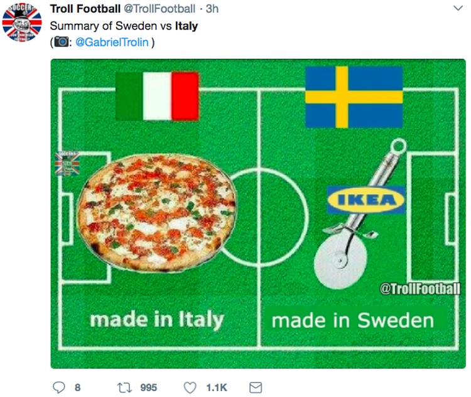This screenshot has height=397, width=471.
Task: Like the tweet with the heart icon
Action: coord(190,388)
